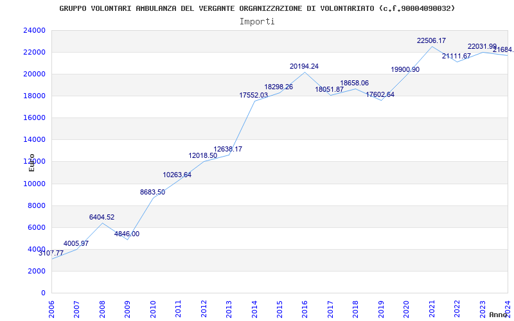Image resolution: width=514 pixels, height=321 pixels.
Task: Click the 6404.52 value label
Action: (102, 217)
